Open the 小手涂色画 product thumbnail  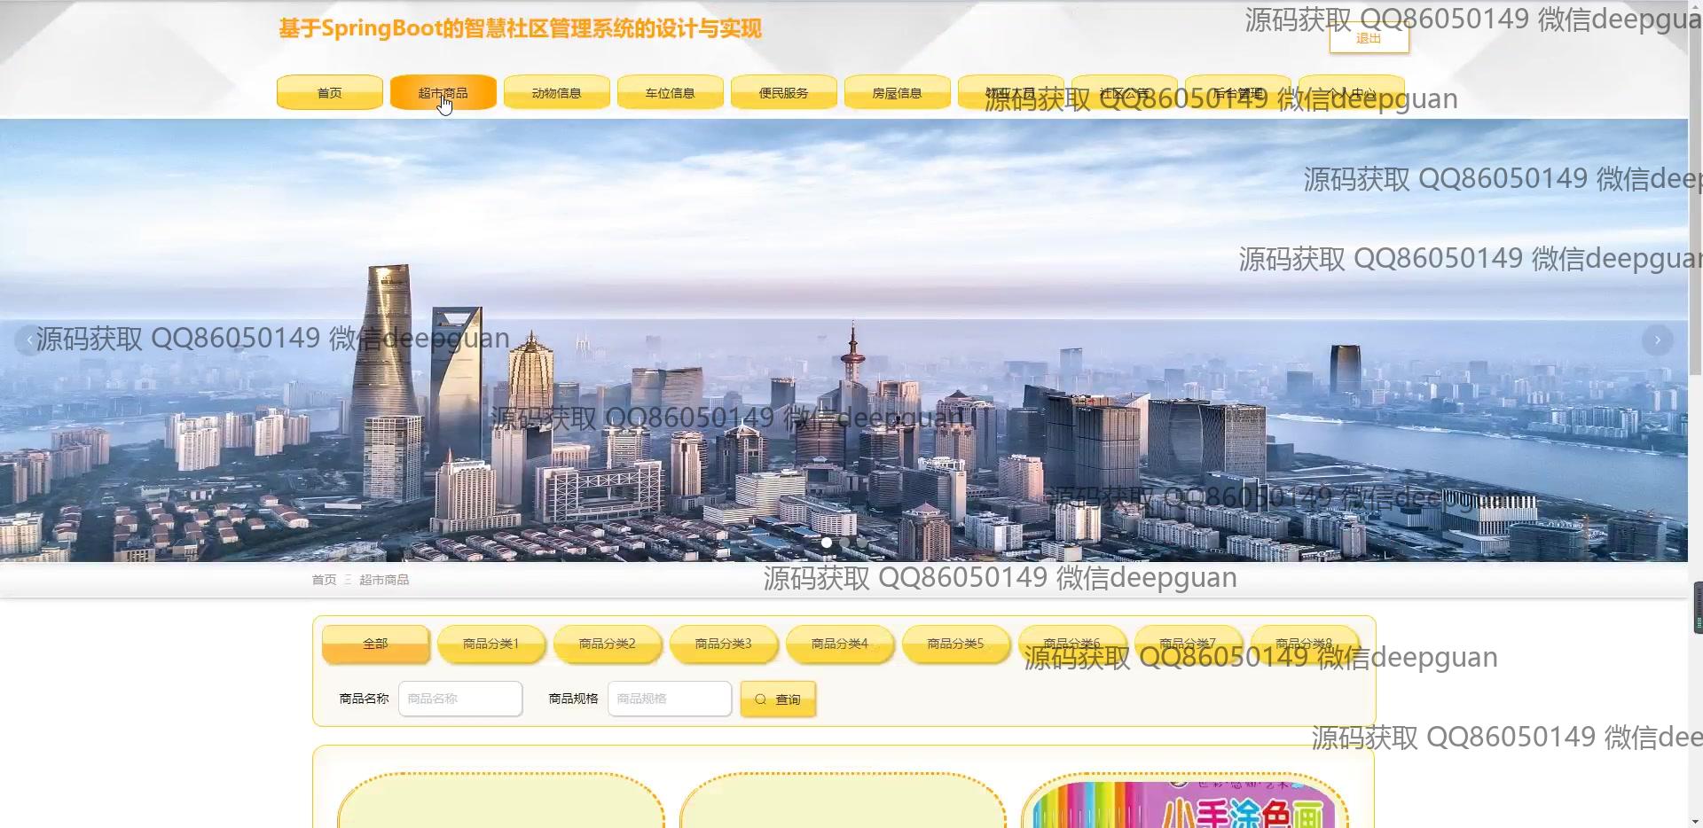[1185, 803]
